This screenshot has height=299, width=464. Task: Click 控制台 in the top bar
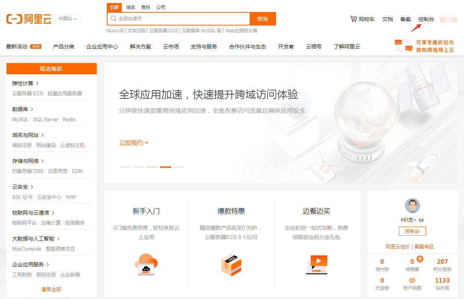click(x=426, y=19)
